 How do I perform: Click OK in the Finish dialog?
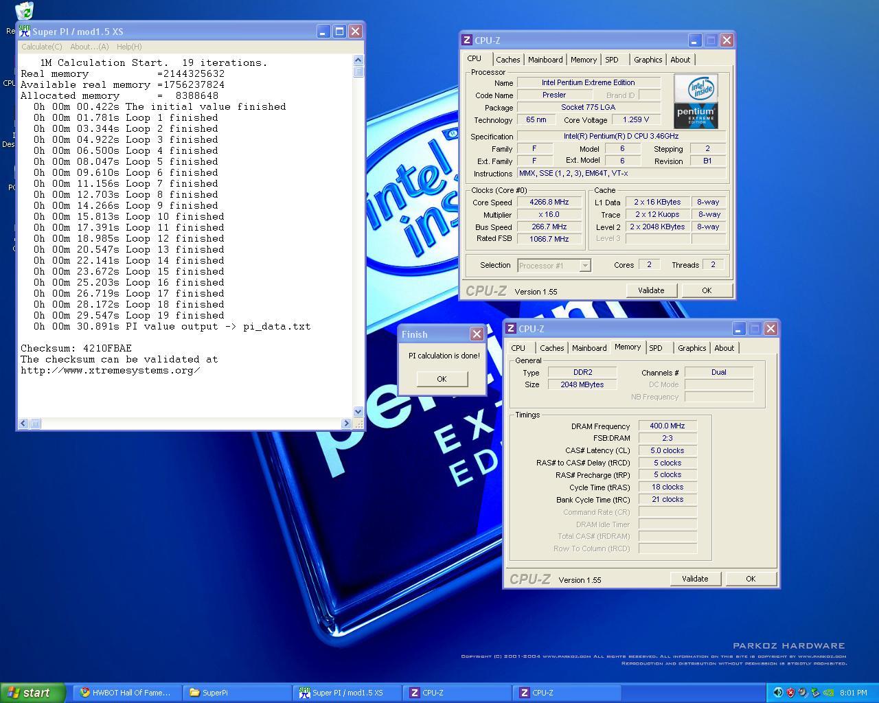point(442,379)
